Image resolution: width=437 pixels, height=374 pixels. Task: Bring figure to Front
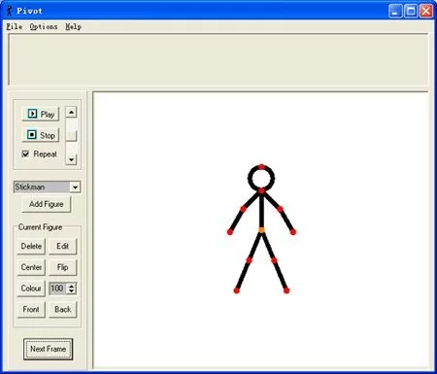click(x=31, y=309)
